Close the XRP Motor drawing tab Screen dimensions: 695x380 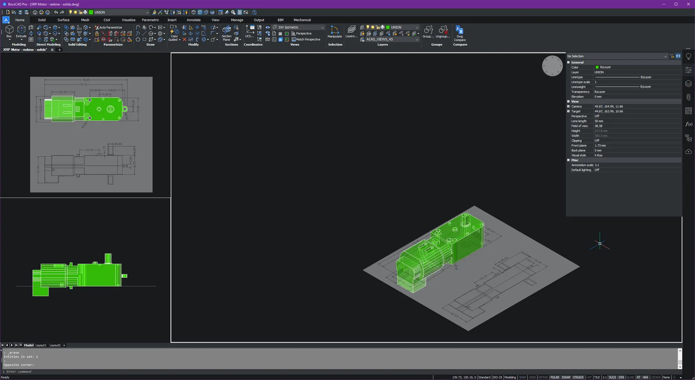tap(53, 50)
